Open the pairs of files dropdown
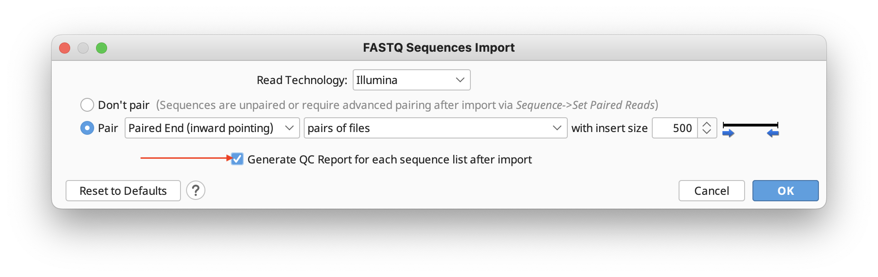 (435, 128)
